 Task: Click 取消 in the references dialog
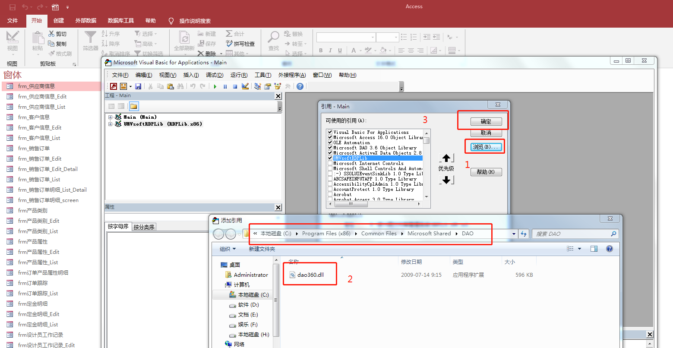[x=486, y=133]
